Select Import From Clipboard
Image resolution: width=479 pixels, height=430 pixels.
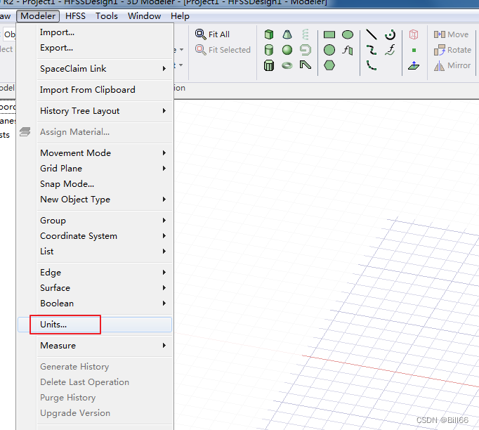click(95, 90)
